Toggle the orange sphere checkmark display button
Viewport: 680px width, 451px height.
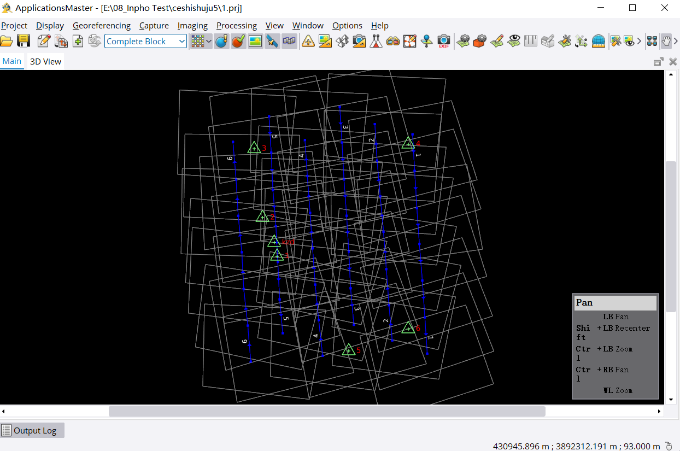pyautogui.click(x=238, y=41)
